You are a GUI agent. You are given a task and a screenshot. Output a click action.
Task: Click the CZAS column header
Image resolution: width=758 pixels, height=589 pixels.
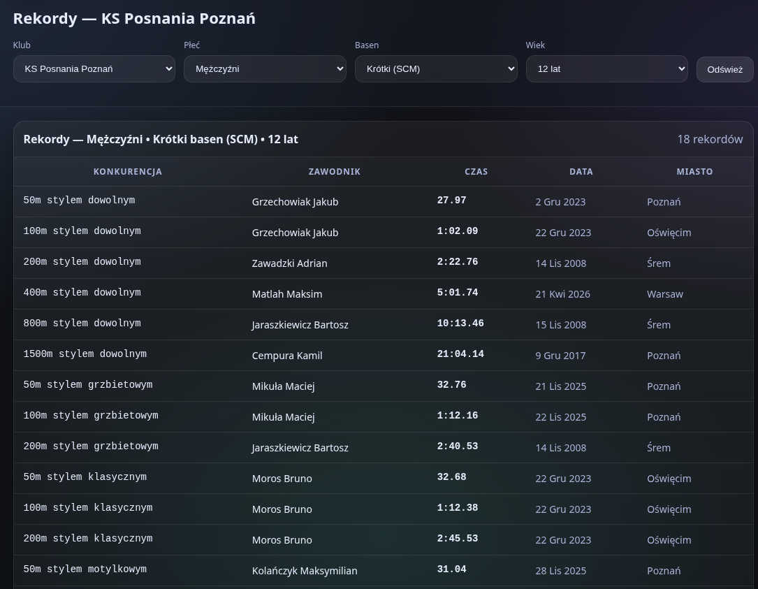[476, 172]
